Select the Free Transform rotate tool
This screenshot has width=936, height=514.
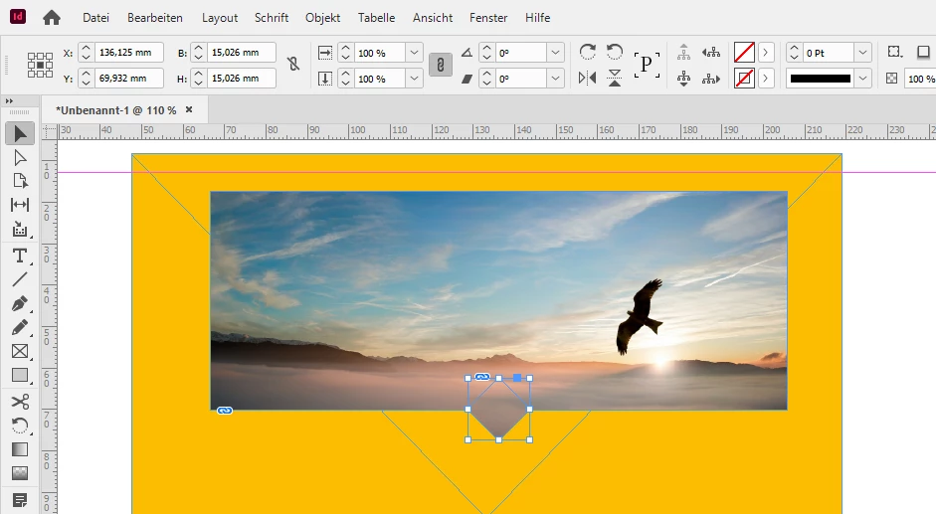20,426
